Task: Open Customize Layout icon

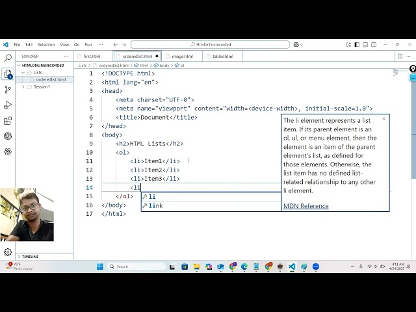Action: pos(348,45)
